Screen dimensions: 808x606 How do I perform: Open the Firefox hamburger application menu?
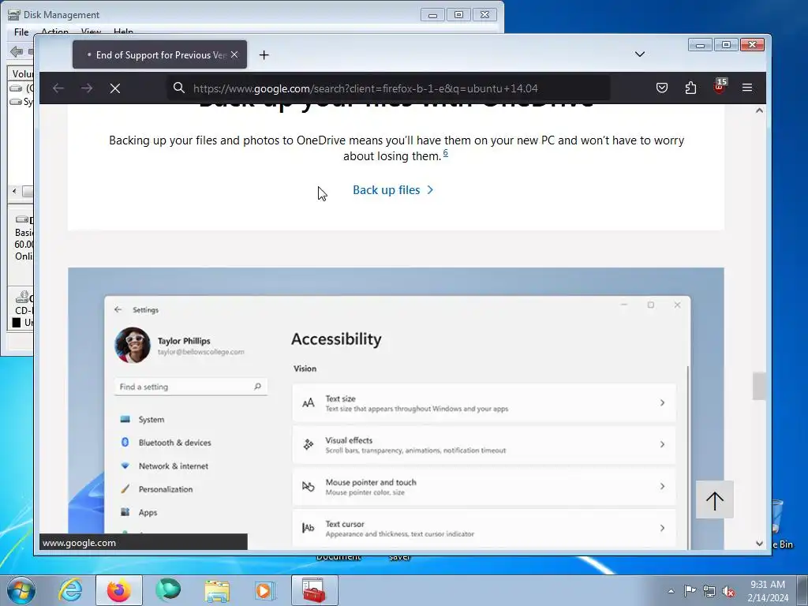coord(747,88)
